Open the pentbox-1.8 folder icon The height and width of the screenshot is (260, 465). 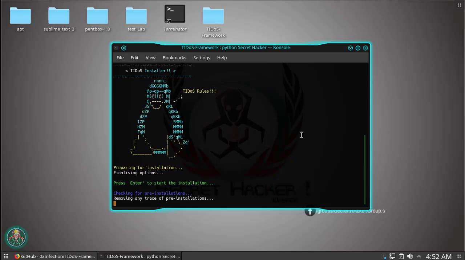(x=97, y=16)
